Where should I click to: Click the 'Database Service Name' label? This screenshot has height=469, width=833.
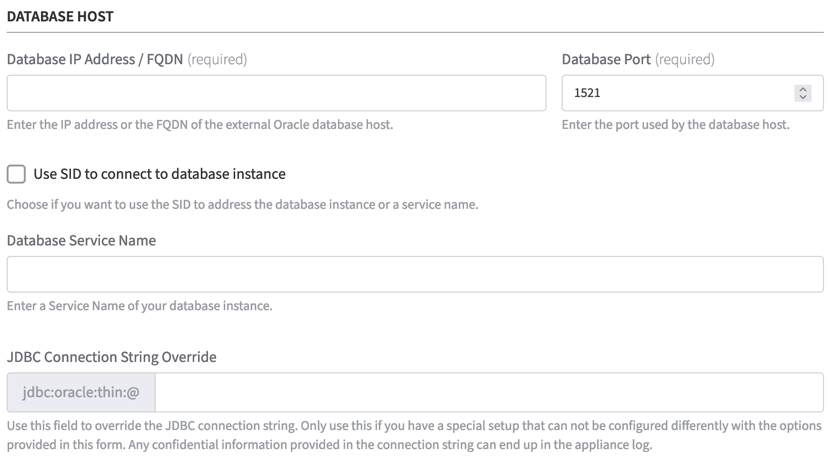[x=81, y=241]
